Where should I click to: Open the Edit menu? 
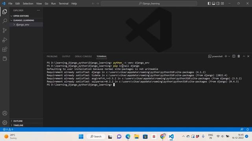[x=17, y=4]
